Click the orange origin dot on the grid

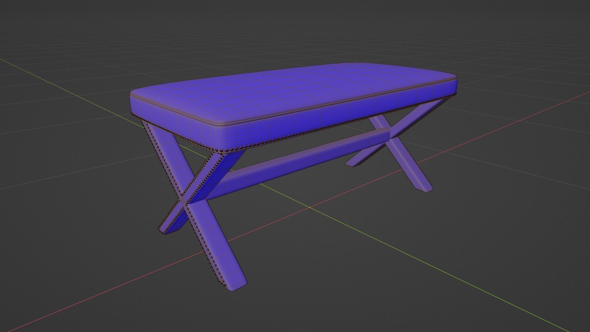[309, 207]
